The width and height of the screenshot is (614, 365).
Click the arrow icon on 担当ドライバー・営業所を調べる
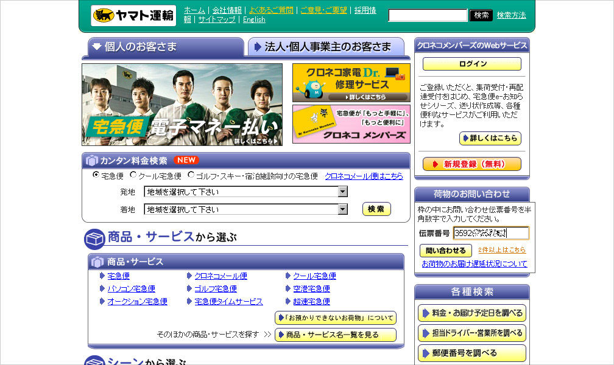click(426, 333)
